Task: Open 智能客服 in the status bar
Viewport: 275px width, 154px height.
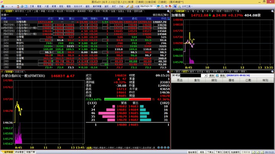Action: 192,152
